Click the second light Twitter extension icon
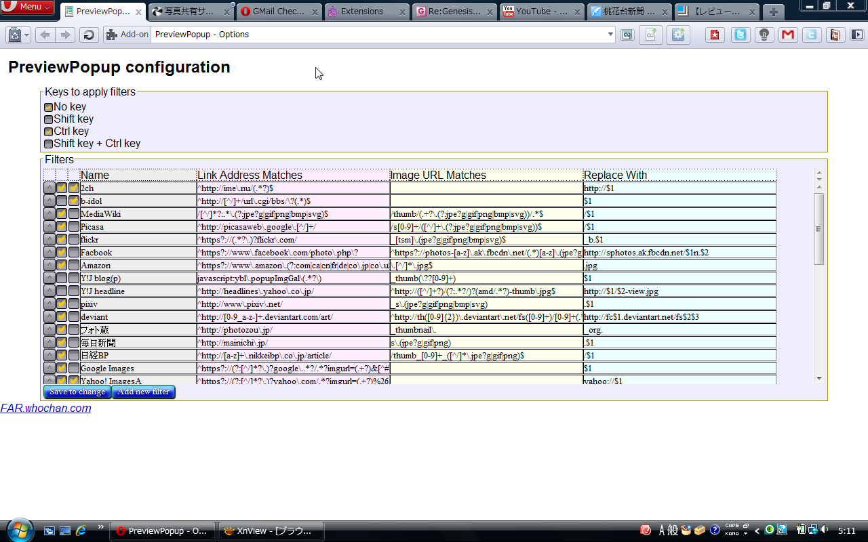 point(811,35)
